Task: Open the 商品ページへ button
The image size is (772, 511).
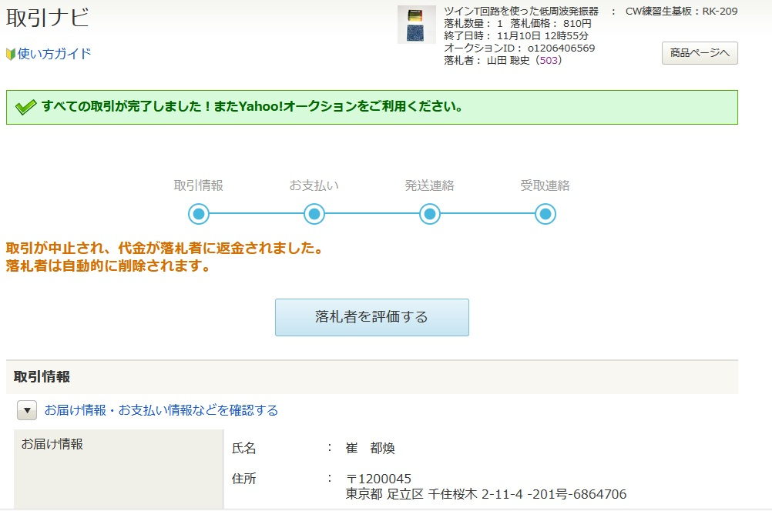Action: point(700,53)
